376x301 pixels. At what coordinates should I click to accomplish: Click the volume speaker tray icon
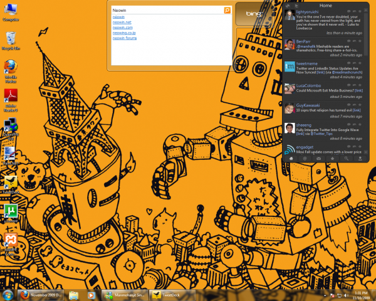(346, 295)
